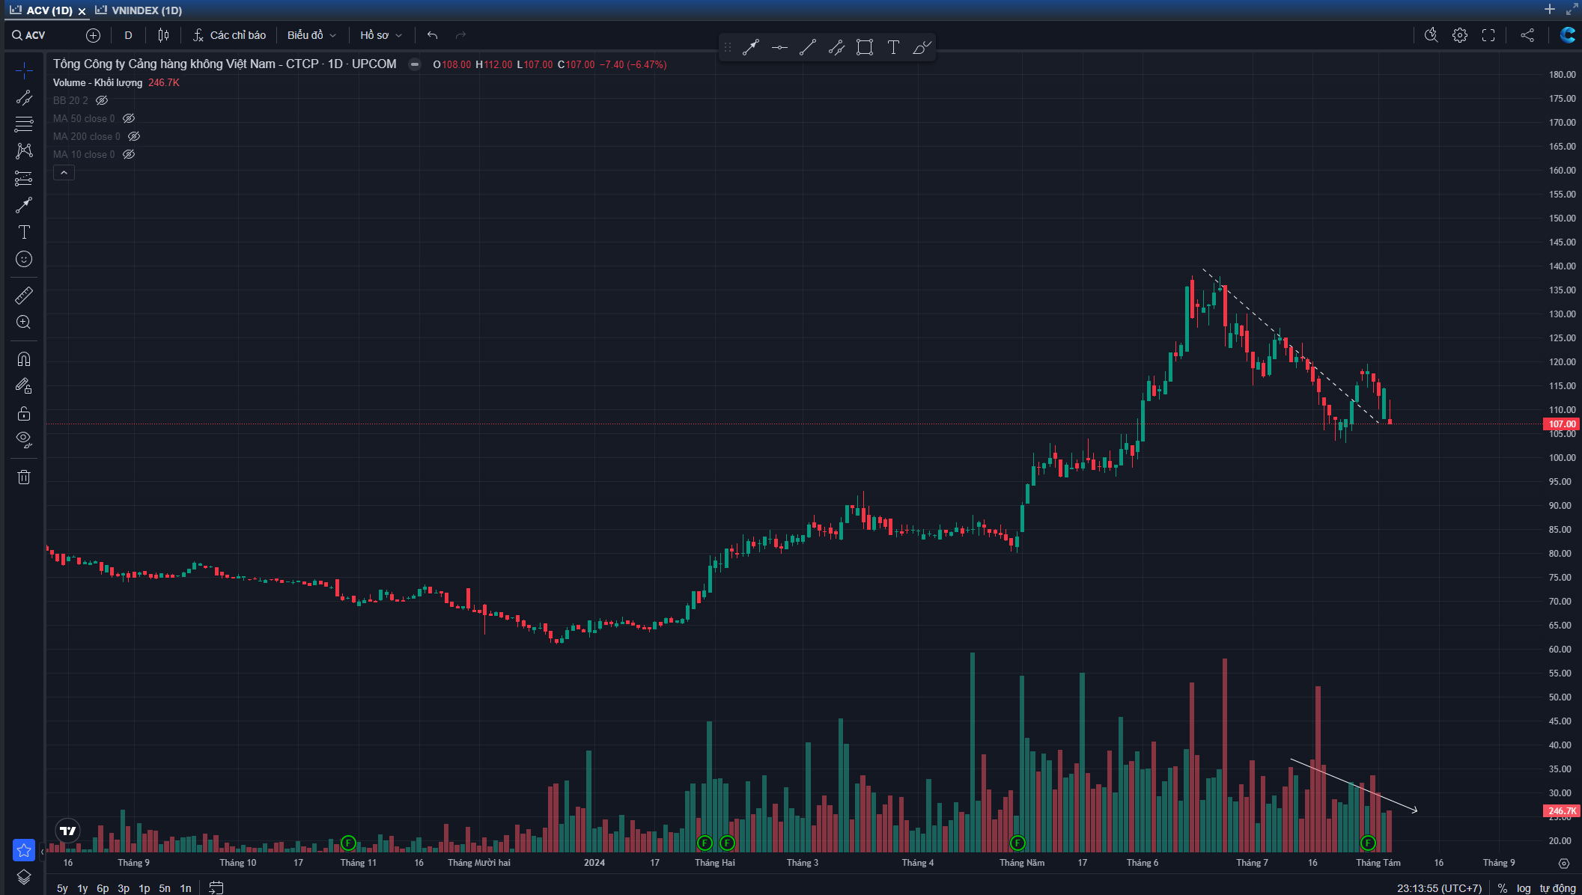Show the hidden BB 20 2 indicator
Viewport: 1582px width, 895px height.
click(x=102, y=100)
